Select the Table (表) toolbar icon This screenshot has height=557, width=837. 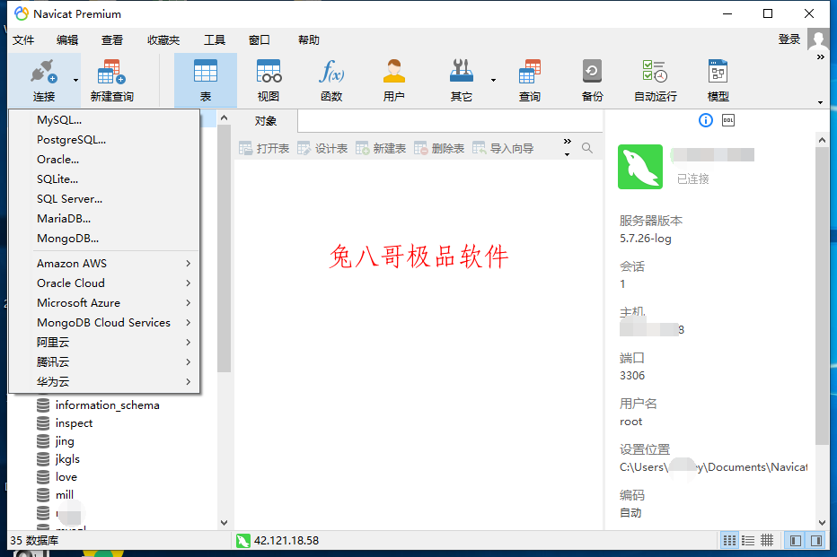pyautogui.click(x=206, y=80)
